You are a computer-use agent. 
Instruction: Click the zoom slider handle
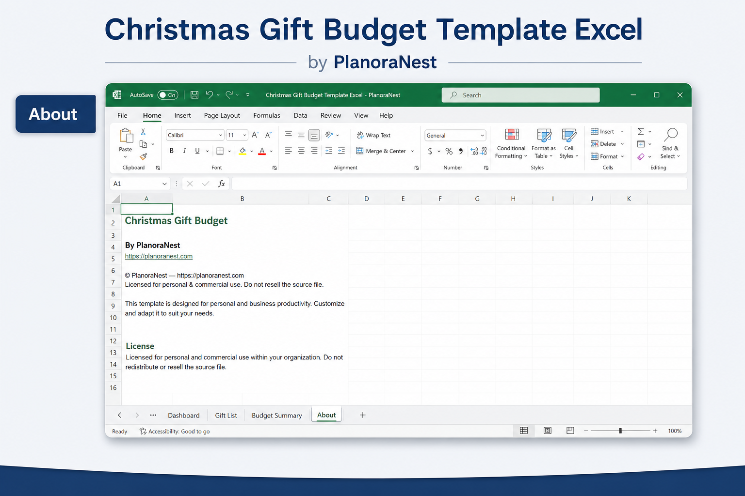point(620,431)
